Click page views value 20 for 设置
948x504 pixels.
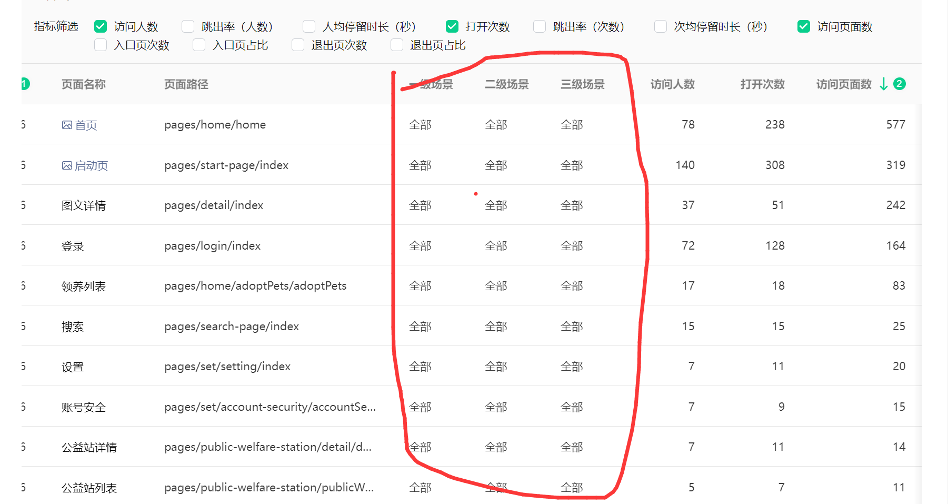[x=899, y=367]
